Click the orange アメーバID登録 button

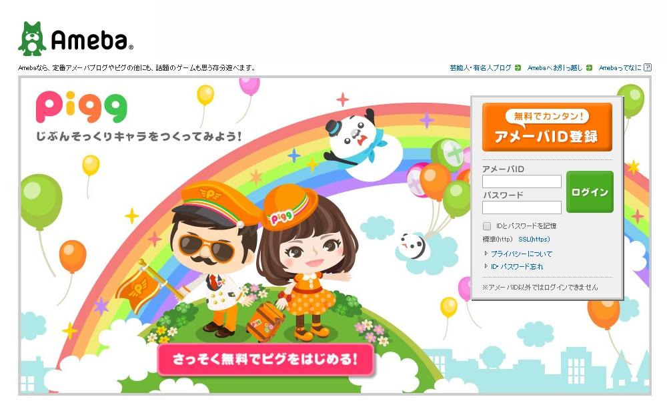pyautogui.click(x=547, y=127)
